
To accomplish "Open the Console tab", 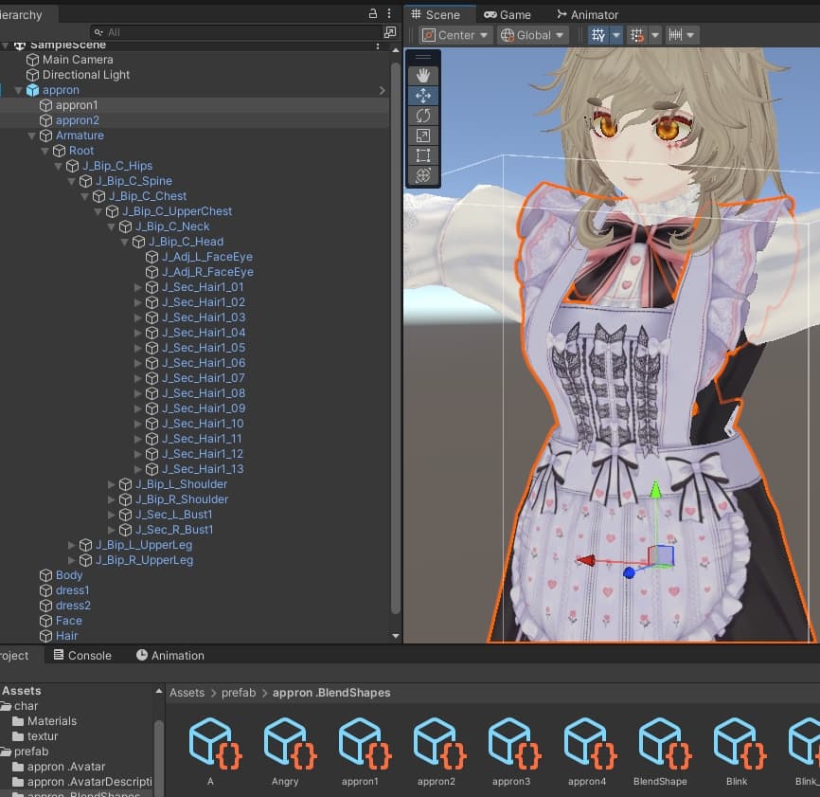I will point(82,655).
